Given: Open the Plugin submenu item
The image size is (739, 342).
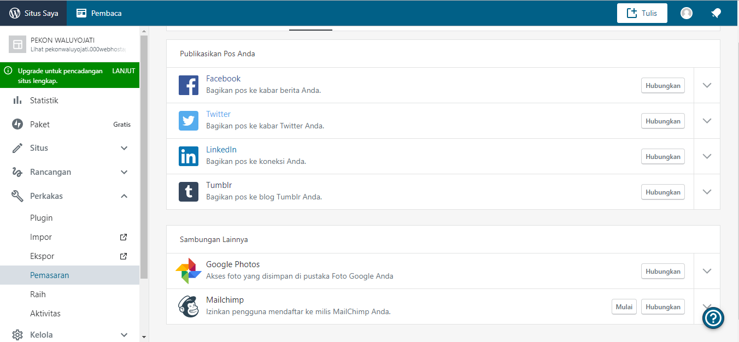Looking at the screenshot, I should (x=70, y=218).
